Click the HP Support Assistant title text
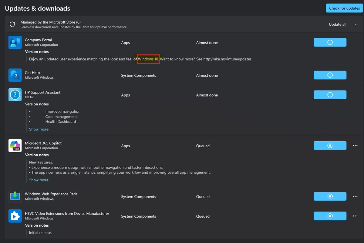The width and height of the screenshot is (364, 243). [42, 92]
